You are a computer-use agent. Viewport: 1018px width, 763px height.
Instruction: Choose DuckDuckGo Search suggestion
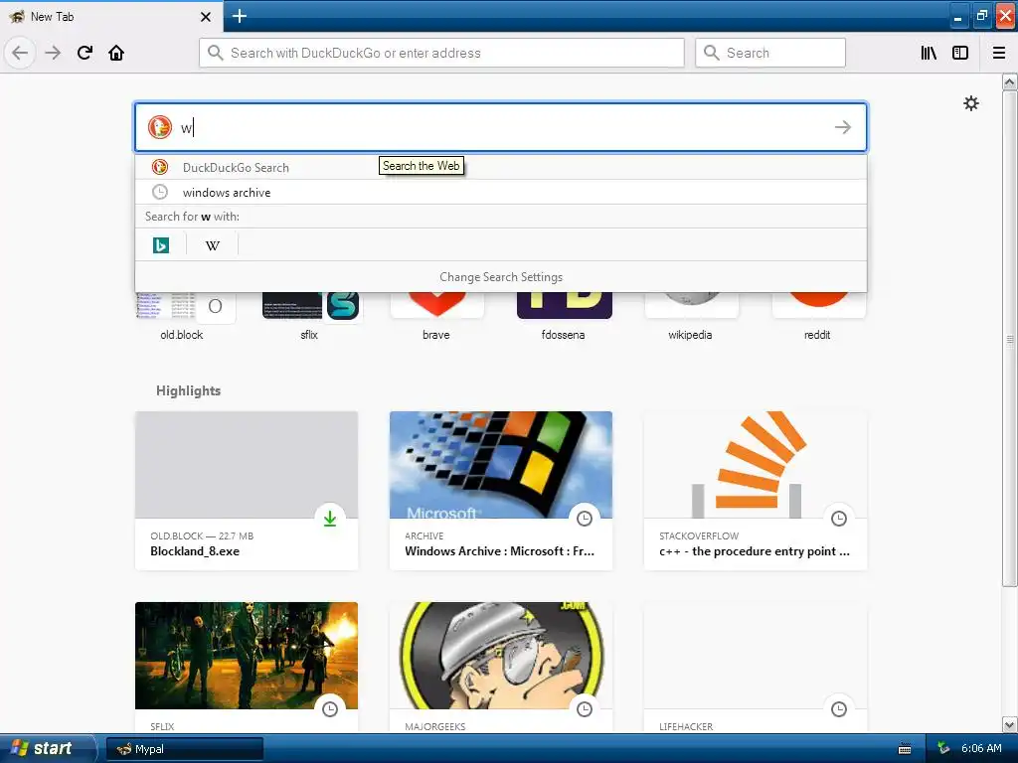[501, 167]
